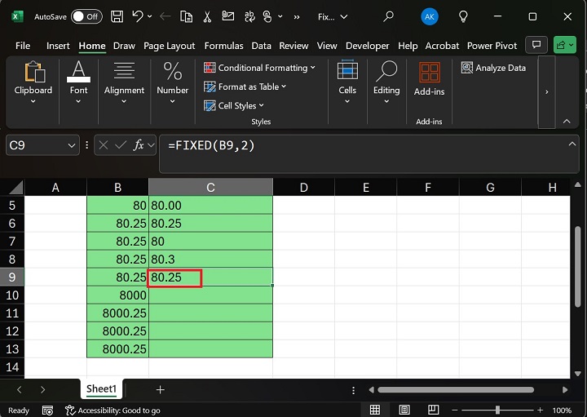The width and height of the screenshot is (587, 417).
Task: Open the Page Layout tab
Action: tap(170, 46)
